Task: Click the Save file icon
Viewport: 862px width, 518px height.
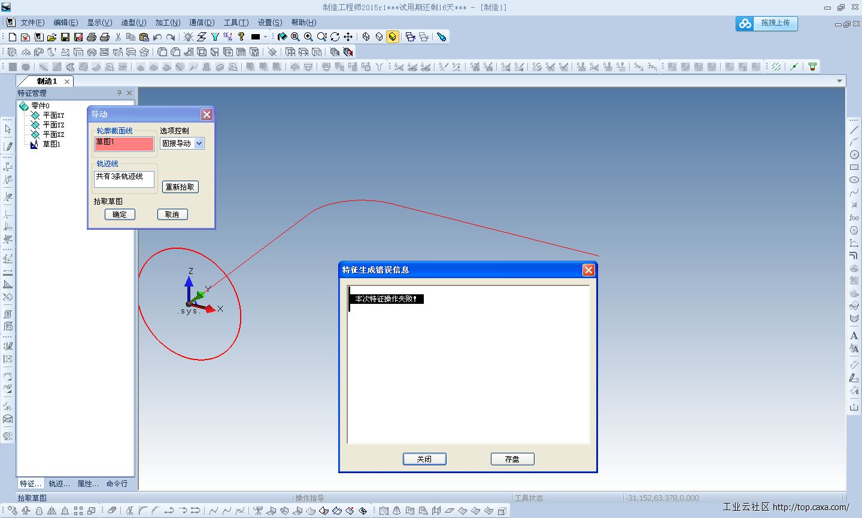Action: 65,37
